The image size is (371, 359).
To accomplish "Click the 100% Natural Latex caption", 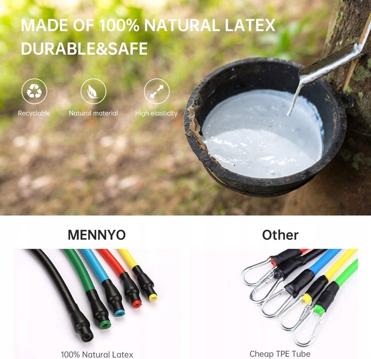I will (97, 354).
